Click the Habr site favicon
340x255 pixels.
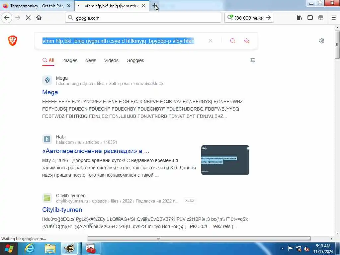tap(47, 139)
